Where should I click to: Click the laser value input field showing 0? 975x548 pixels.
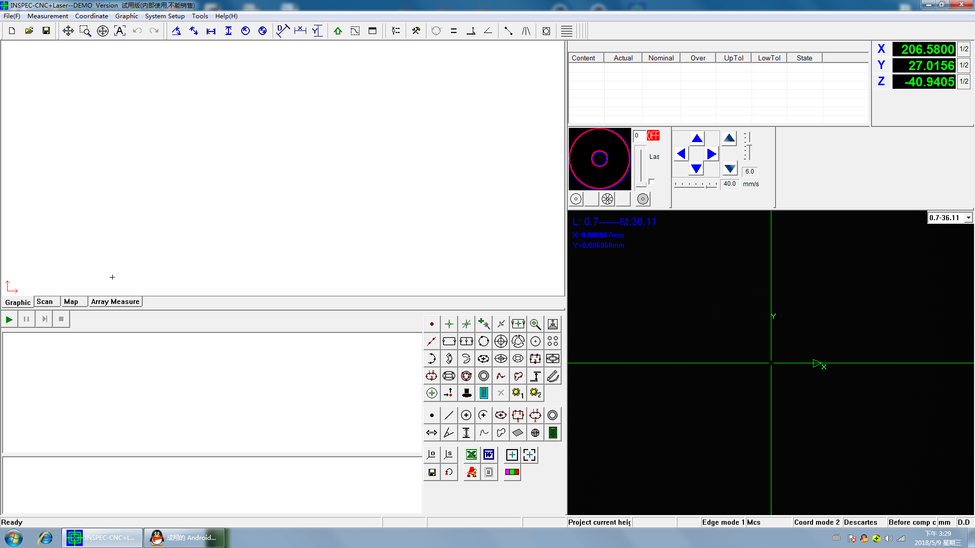(639, 135)
